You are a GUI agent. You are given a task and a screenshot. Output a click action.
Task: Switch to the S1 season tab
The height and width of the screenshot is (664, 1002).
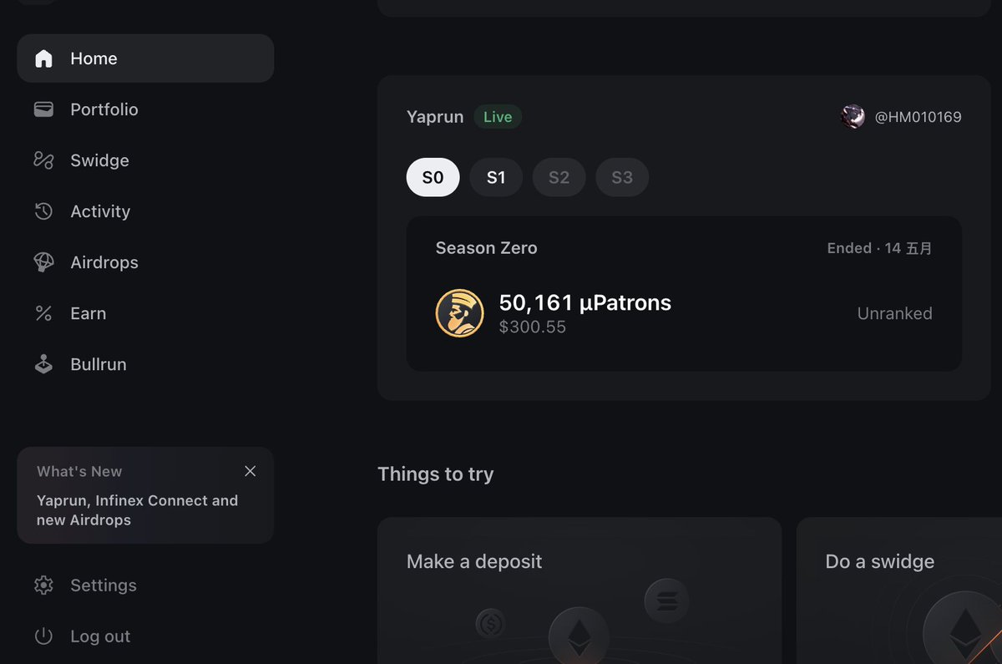coord(496,177)
